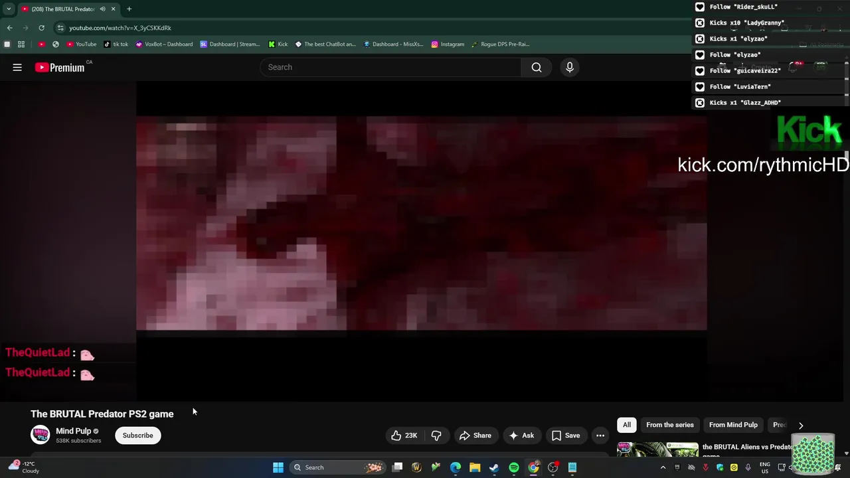Click the pixelated video player area
The width and height of the screenshot is (850, 478).
(x=422, y=223)
